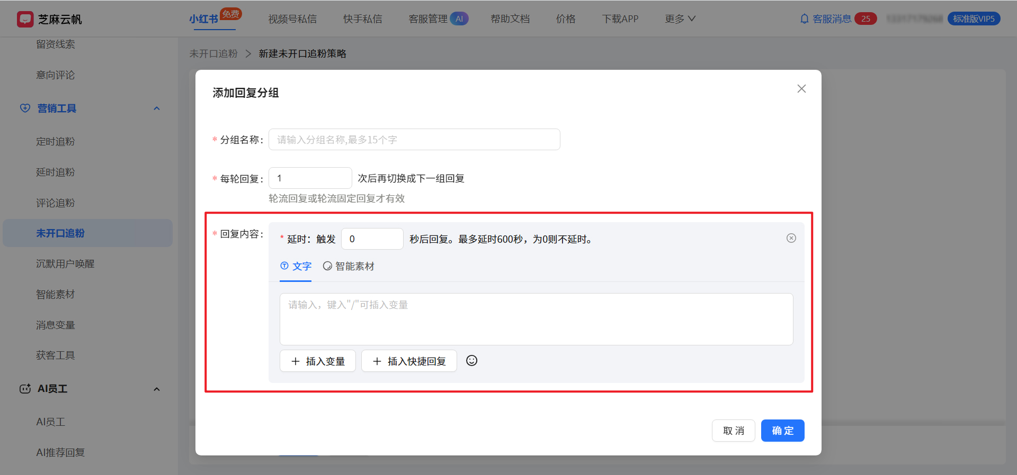Image resolution: width=1017 pixels, height=475 pixels.
Task: Open 评论追粉 in sidebar
Action: (56, 203)
